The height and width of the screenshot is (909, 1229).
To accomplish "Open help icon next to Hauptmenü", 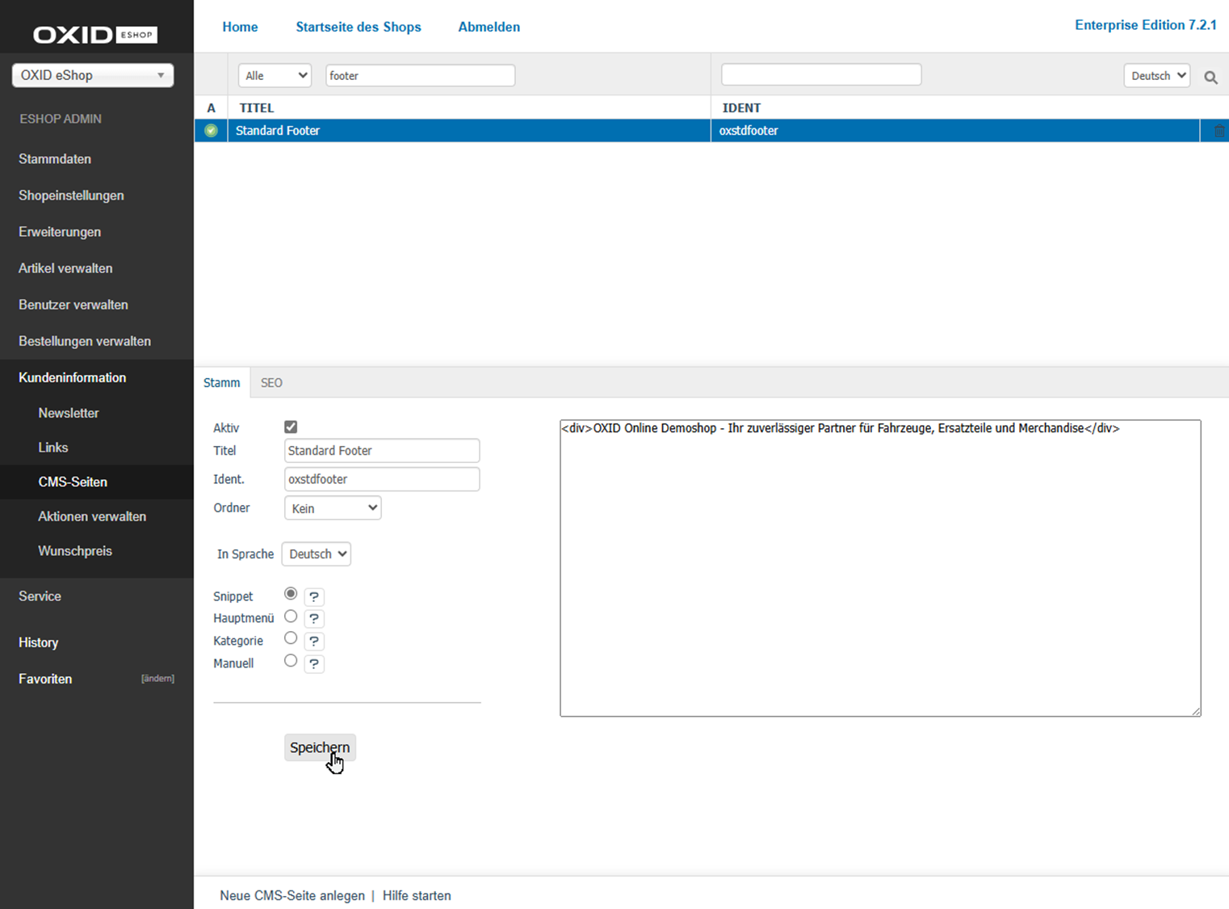I will point(314,619).
